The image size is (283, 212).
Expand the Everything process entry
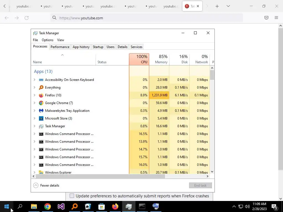pos(35,88)
